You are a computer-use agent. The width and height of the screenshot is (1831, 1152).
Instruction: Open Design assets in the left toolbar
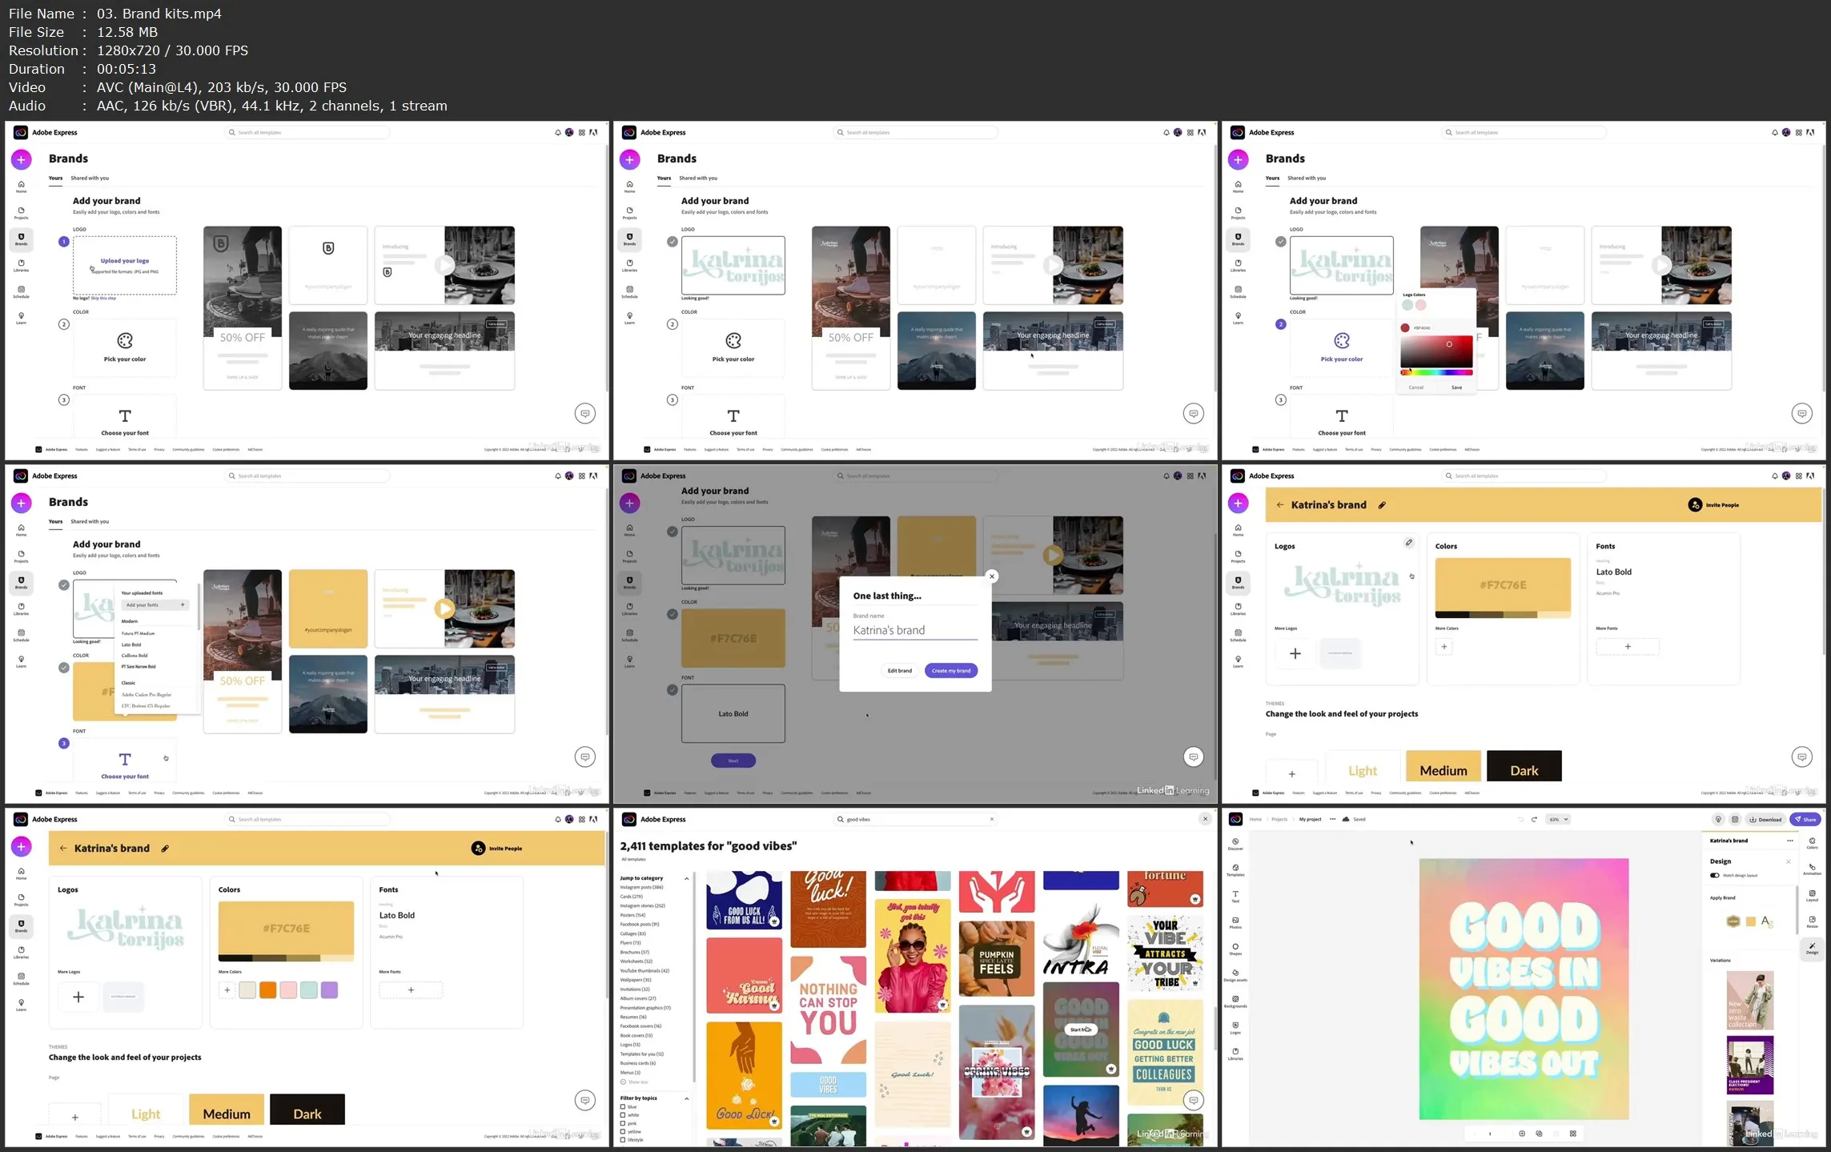pyautogui.click(x=1235, y=974)
